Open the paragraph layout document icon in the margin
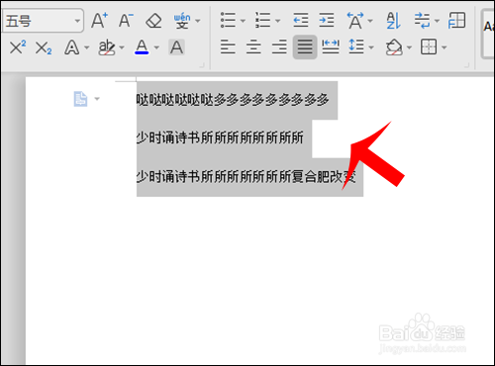Viewport: 495px width, 366px height. pyautogui.click(x=80, y=99)
